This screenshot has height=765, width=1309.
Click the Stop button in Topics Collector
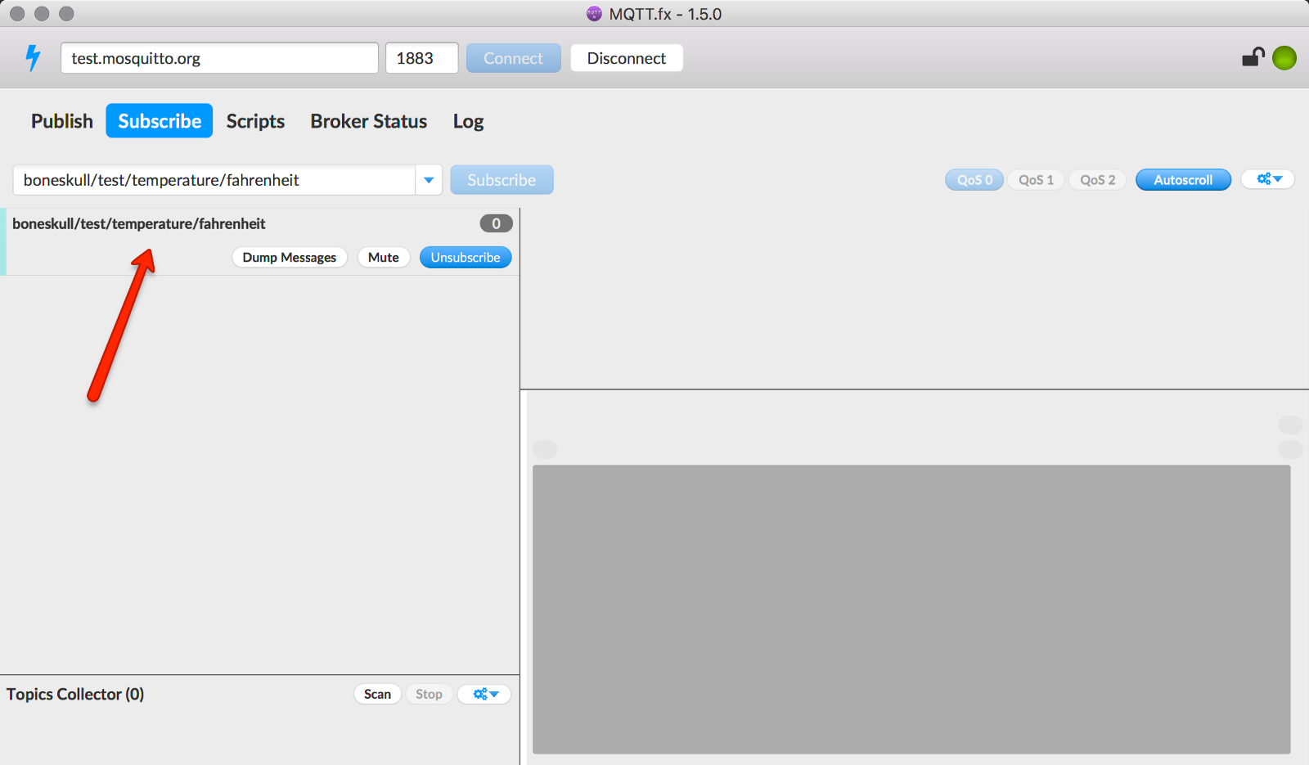click(x=429, y=694)
